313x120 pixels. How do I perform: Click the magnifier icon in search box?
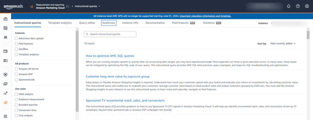(87, 34)
